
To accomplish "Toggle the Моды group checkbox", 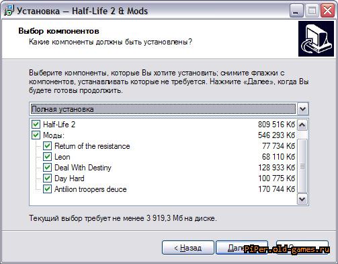I will (x=36, y=135).
